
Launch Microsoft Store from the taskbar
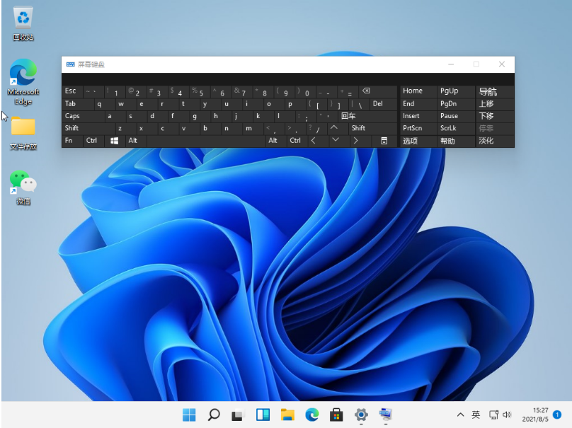(336, 416)
